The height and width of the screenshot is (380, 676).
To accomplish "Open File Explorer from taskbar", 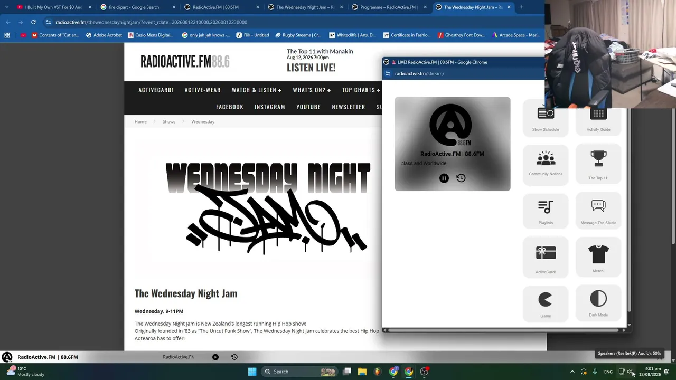I will tap(362, 372).
